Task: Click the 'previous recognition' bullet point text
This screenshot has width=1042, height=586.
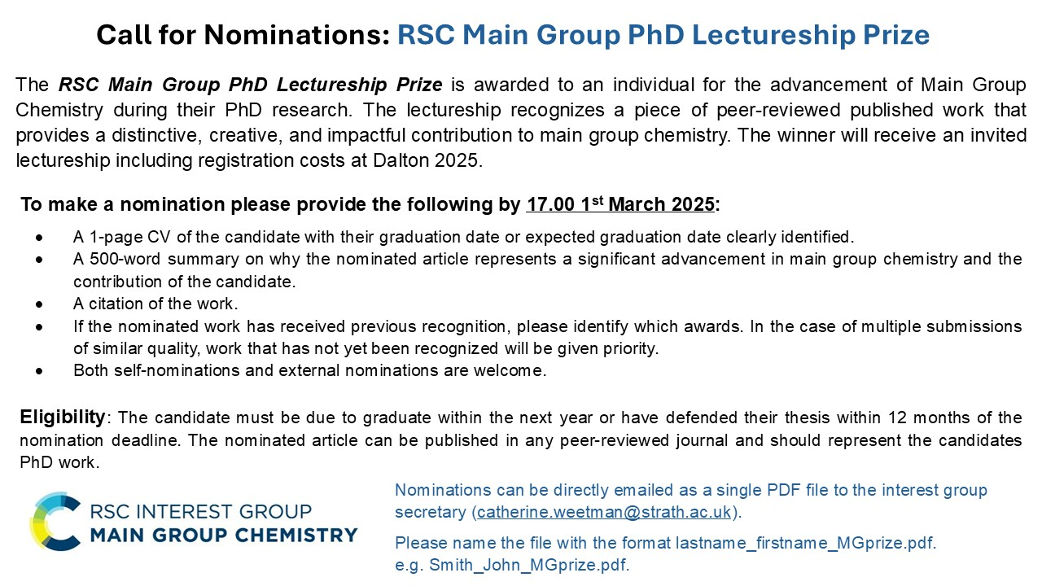Action: (x=545, y=326)
